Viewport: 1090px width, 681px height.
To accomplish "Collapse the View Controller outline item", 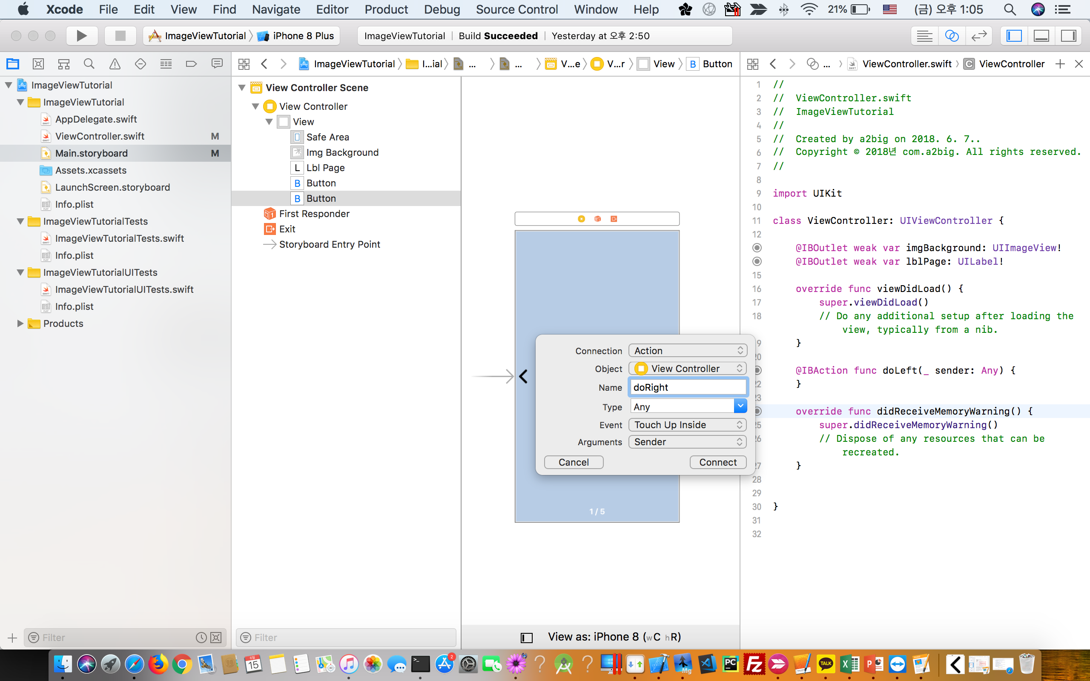I will 255,106.
